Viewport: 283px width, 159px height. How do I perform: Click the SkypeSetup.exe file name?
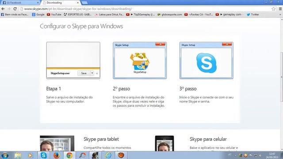60,73
